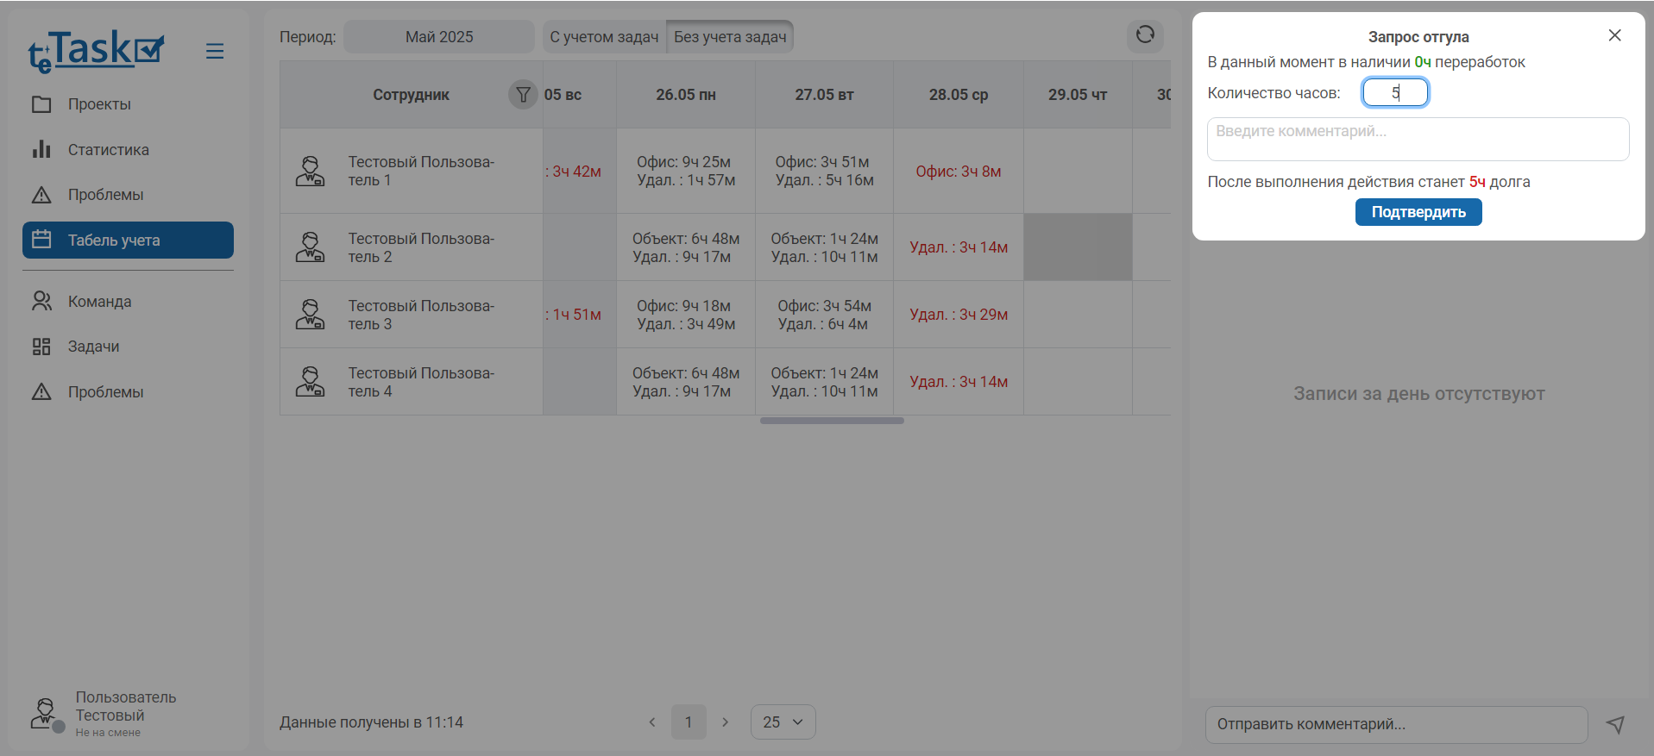
Task: Go to the next page arrow
Action: tap(726, 722)
